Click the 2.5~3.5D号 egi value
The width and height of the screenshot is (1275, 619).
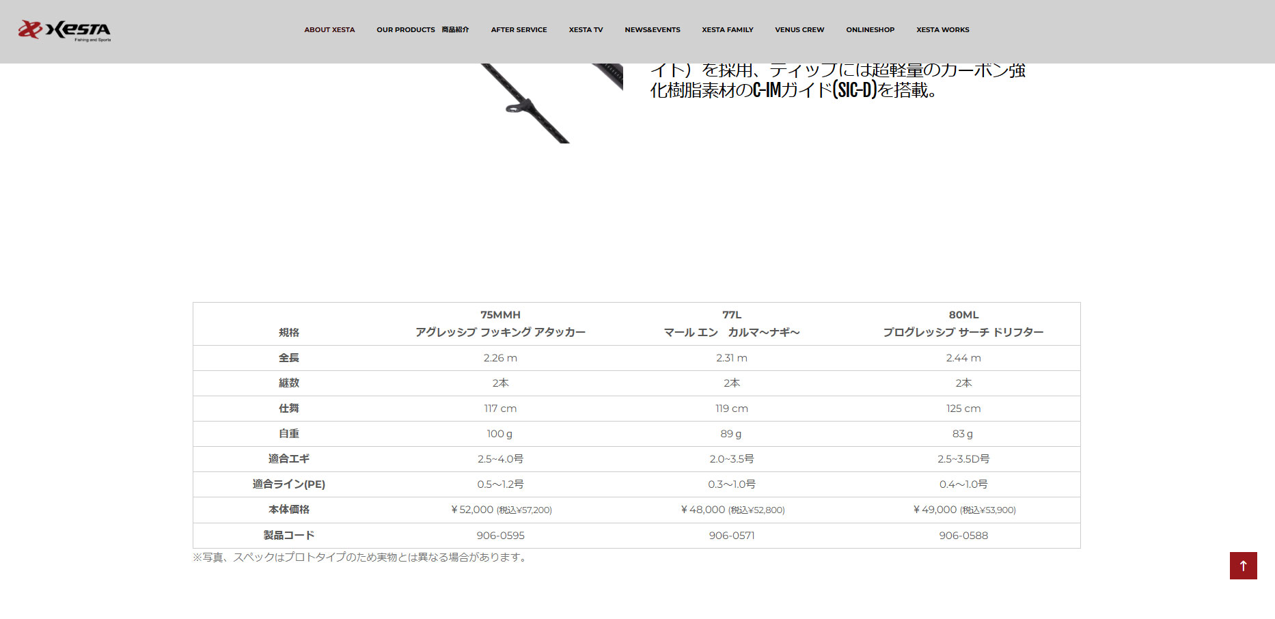pos(963,459)
